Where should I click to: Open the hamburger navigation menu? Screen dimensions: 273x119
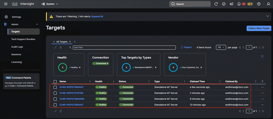6,4
